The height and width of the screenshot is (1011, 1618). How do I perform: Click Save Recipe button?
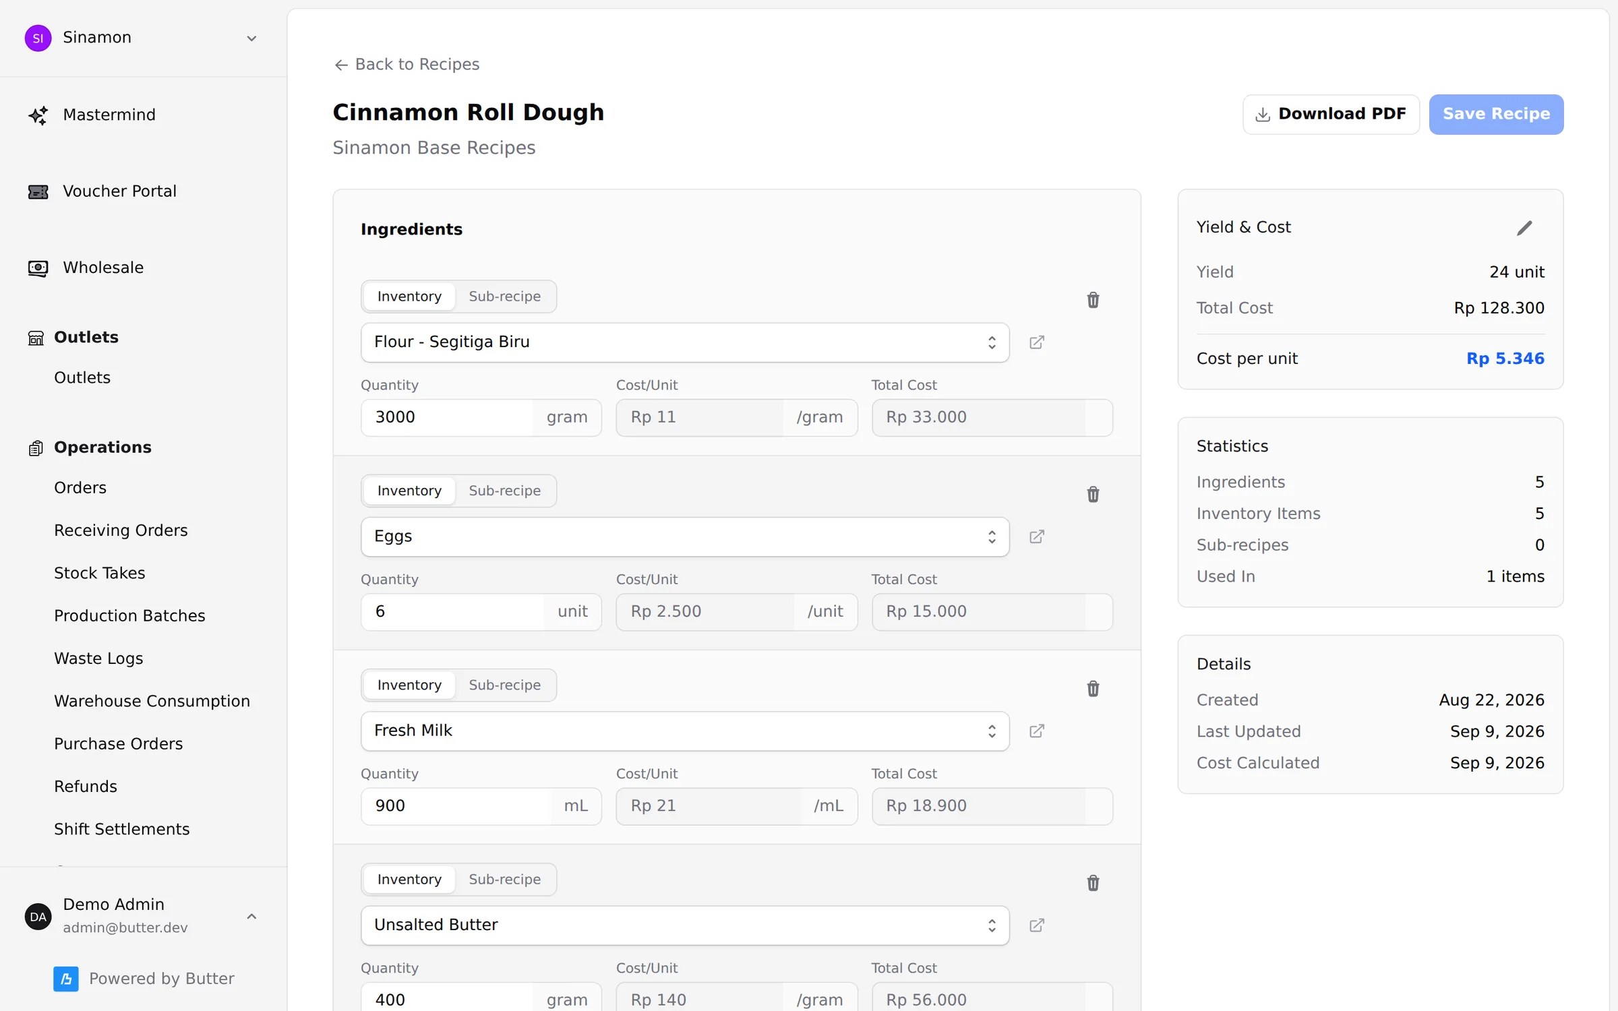[x=1496, y=114]
